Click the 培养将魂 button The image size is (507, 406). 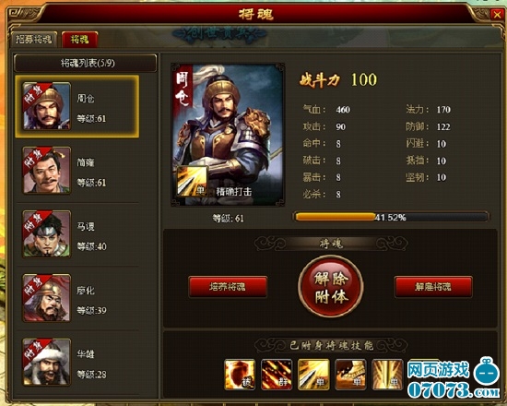tap(228, 287)
